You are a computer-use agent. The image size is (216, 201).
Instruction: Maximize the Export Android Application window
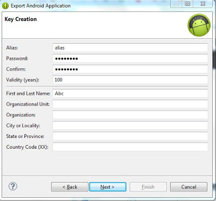click(x=187, y=4)
